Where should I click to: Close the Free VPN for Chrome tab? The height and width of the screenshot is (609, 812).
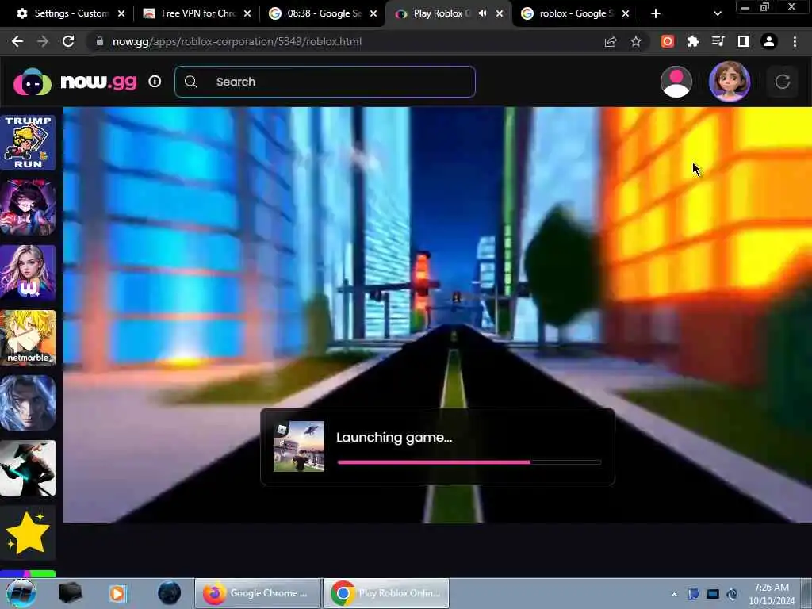247,13
